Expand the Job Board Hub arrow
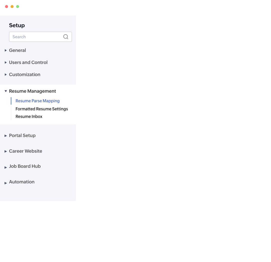The image size is (271, 262). (6, 168)
